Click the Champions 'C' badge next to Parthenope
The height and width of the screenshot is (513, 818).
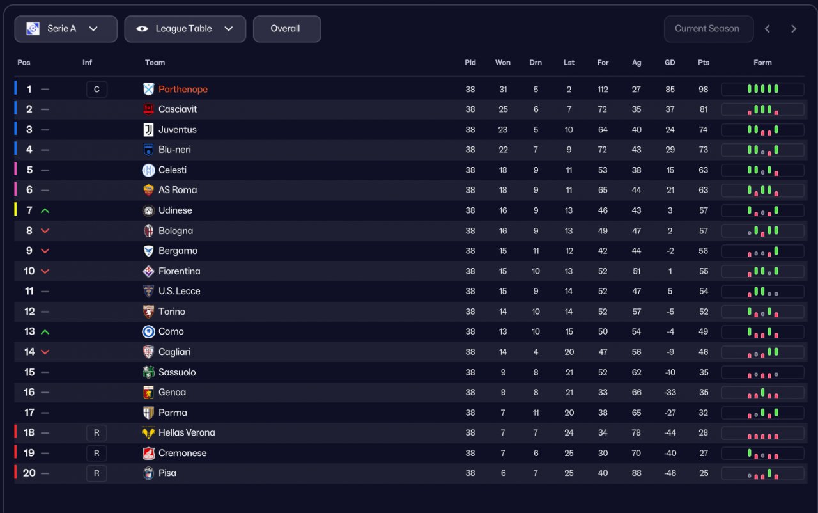[x=96, y=90]
